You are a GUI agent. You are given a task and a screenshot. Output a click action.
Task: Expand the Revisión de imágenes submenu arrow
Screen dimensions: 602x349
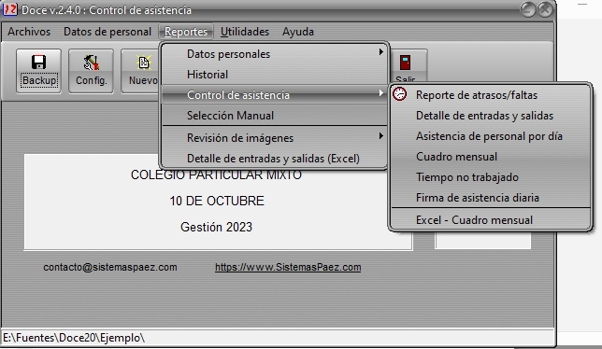(380, 136)
